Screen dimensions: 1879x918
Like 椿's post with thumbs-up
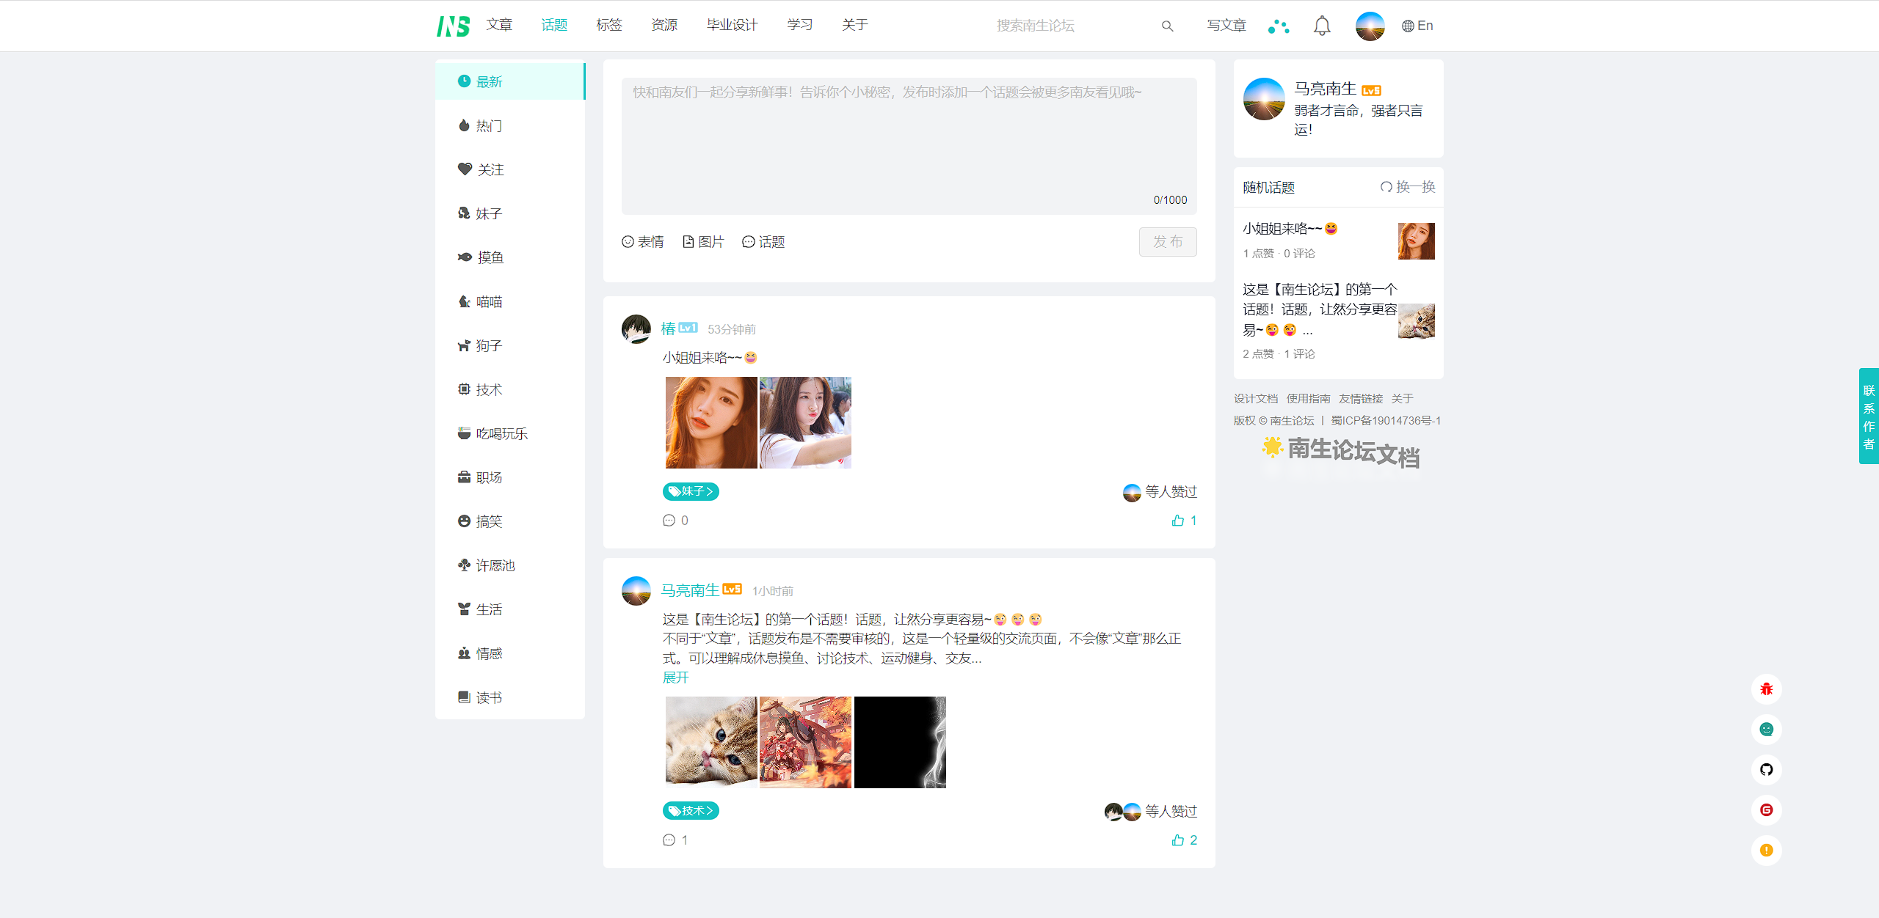coord(1178,521)
